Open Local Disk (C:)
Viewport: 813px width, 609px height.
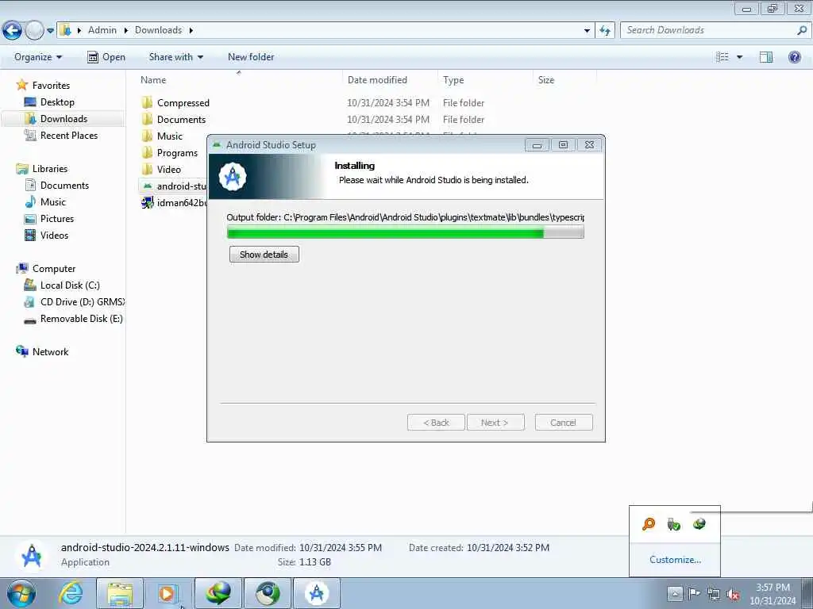(62, 285)
